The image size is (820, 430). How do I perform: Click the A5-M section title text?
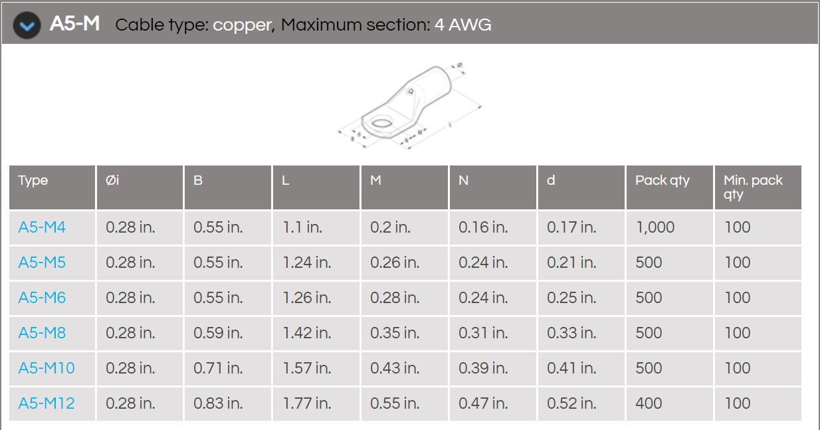(x=74, y=25)
